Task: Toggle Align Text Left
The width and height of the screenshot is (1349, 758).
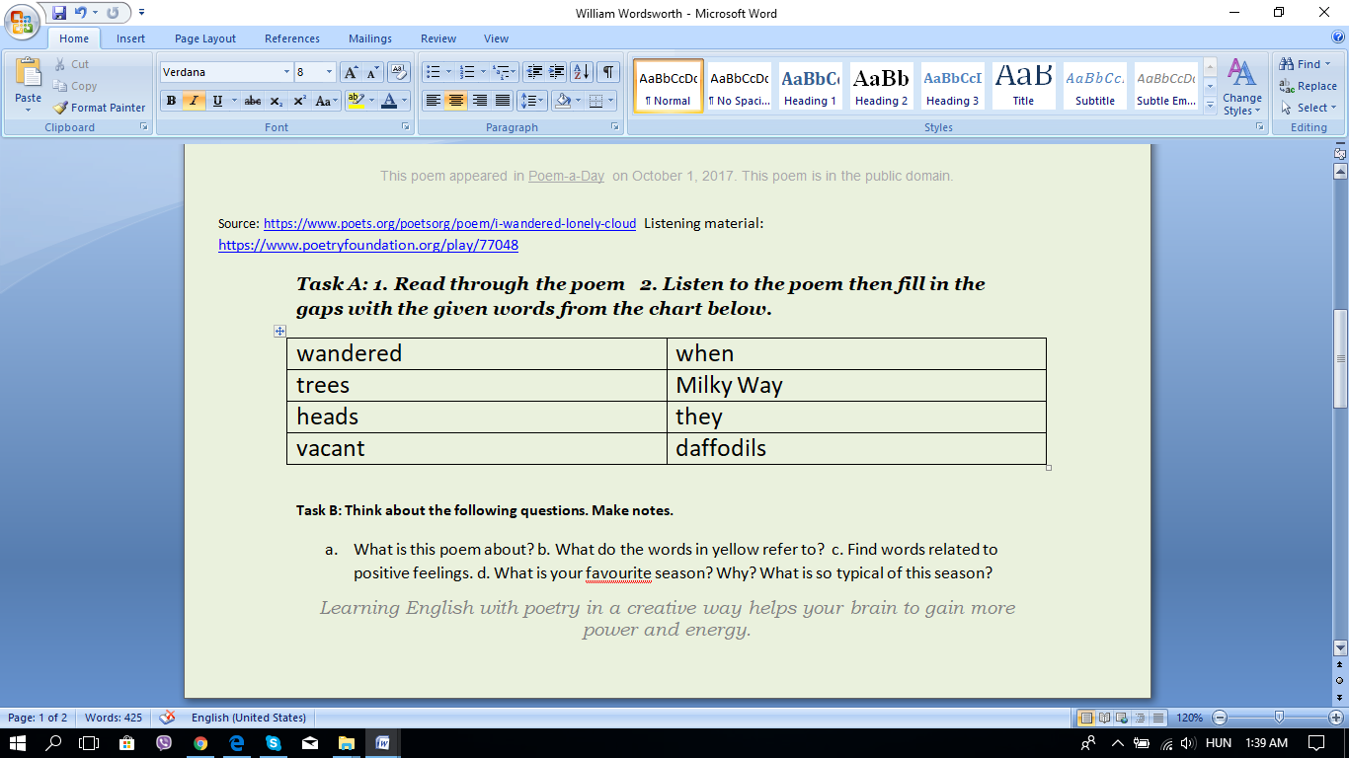Action: click(433, 101)
